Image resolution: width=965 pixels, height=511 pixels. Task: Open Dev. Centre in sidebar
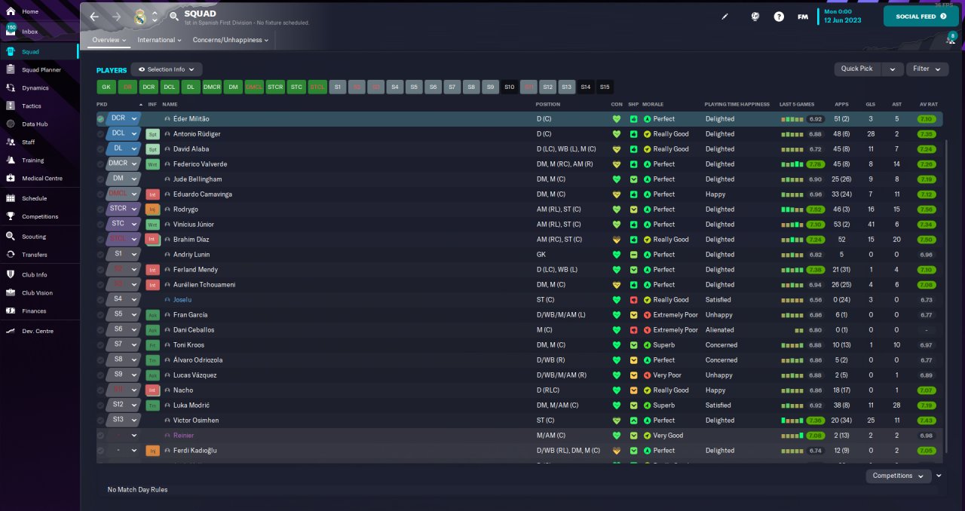coord(39,331)
